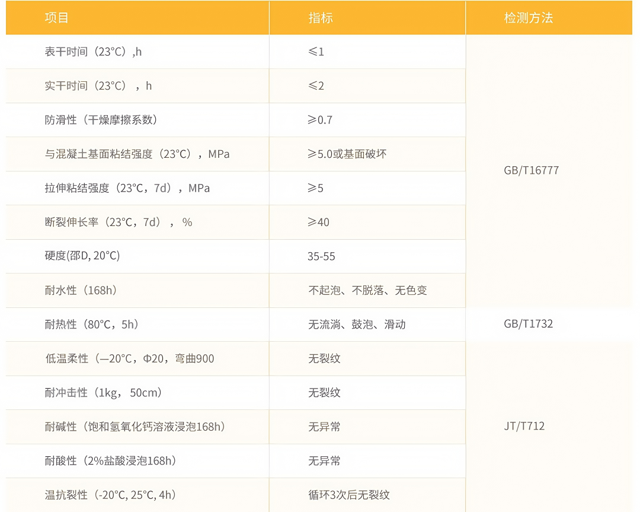Click 不起泡、不脱落、无色变 value
This screenshot has height=512, width=640.
click(x=367, y=290)
